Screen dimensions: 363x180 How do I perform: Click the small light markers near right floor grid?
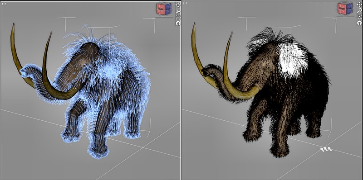point(326,149)
